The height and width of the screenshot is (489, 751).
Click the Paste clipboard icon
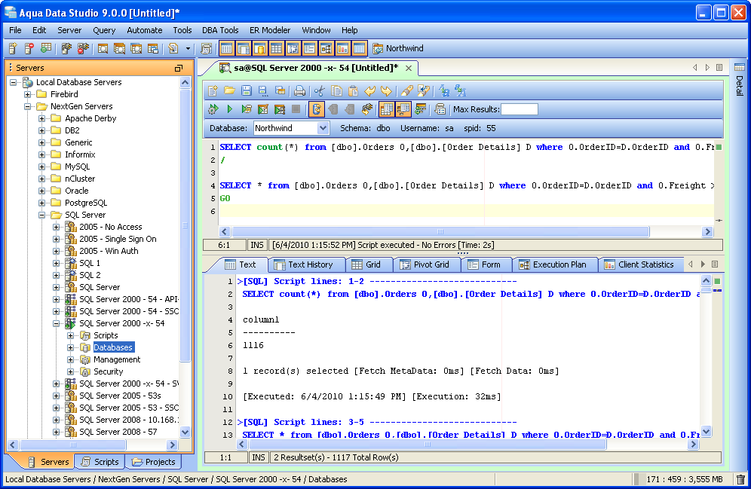(353, 90)
